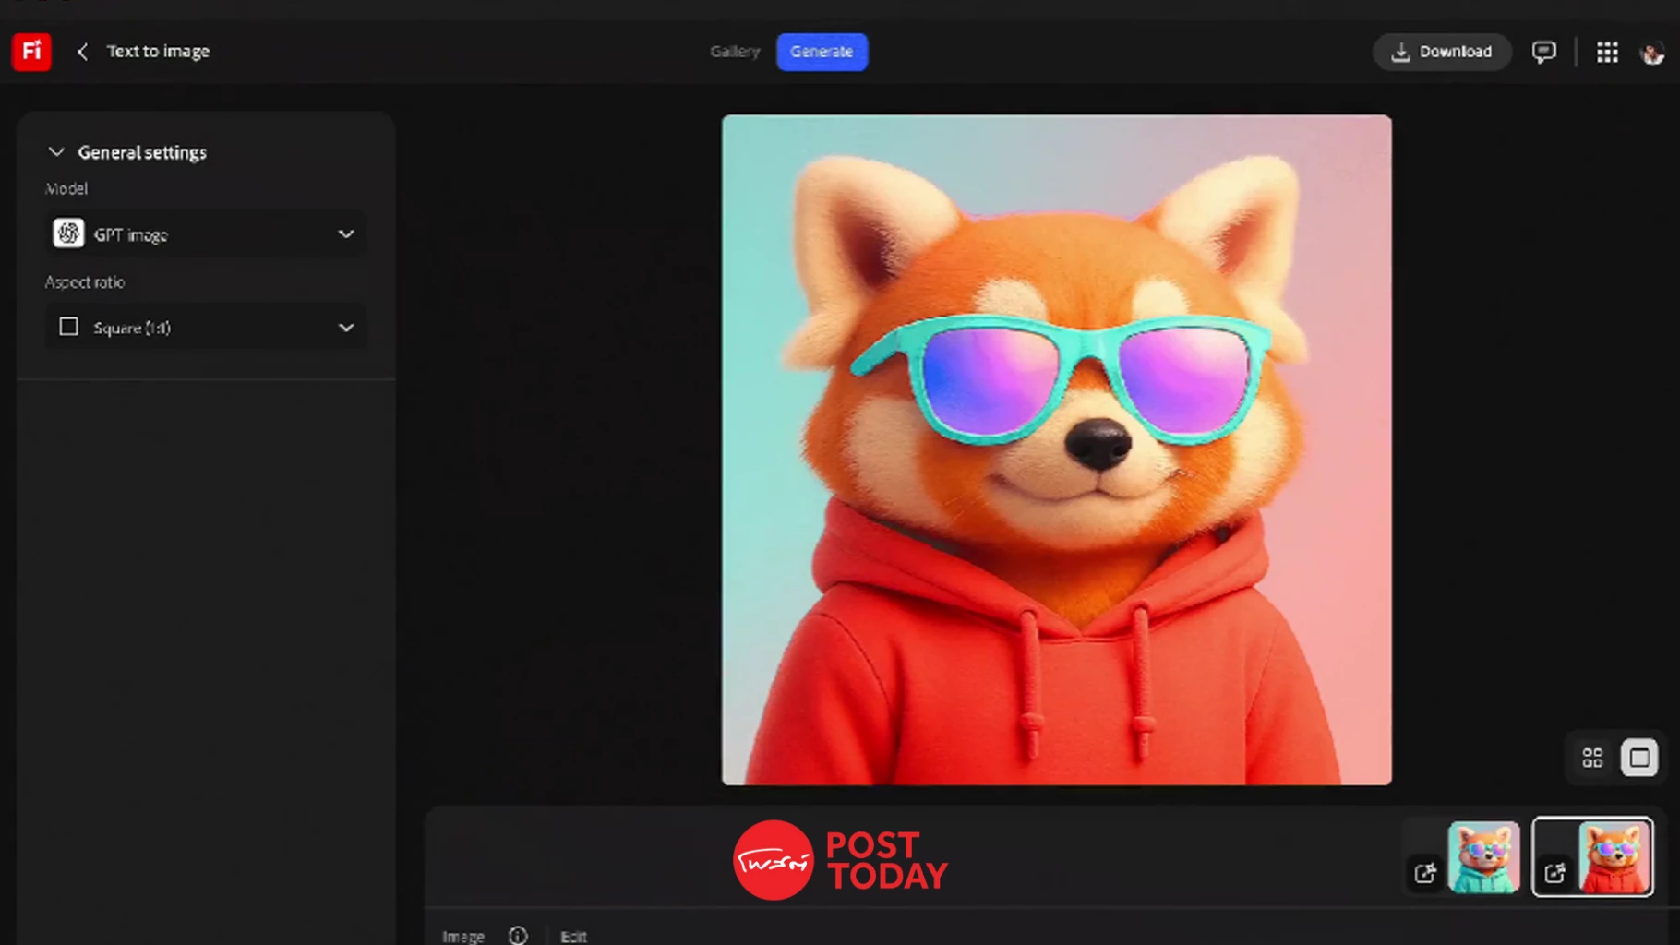This screenshot has width=1680, height=945.
Task: Open the Model dropdown showing GPT image
Action: [x=206, y=234]
